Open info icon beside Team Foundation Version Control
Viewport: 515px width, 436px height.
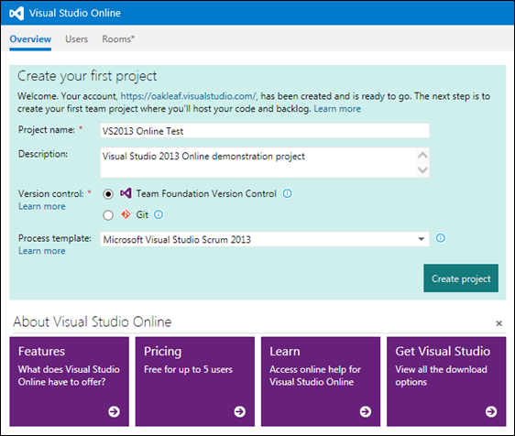[288, 193]
